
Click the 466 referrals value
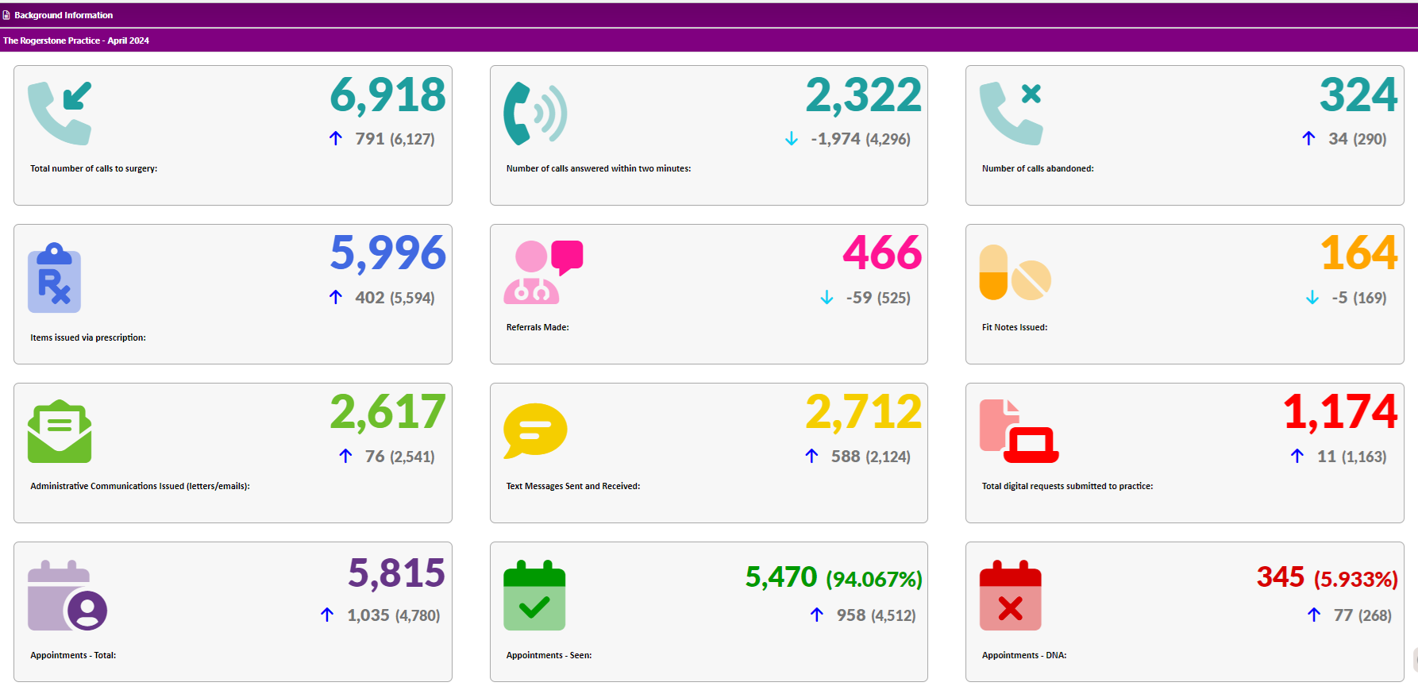point(882,253)
